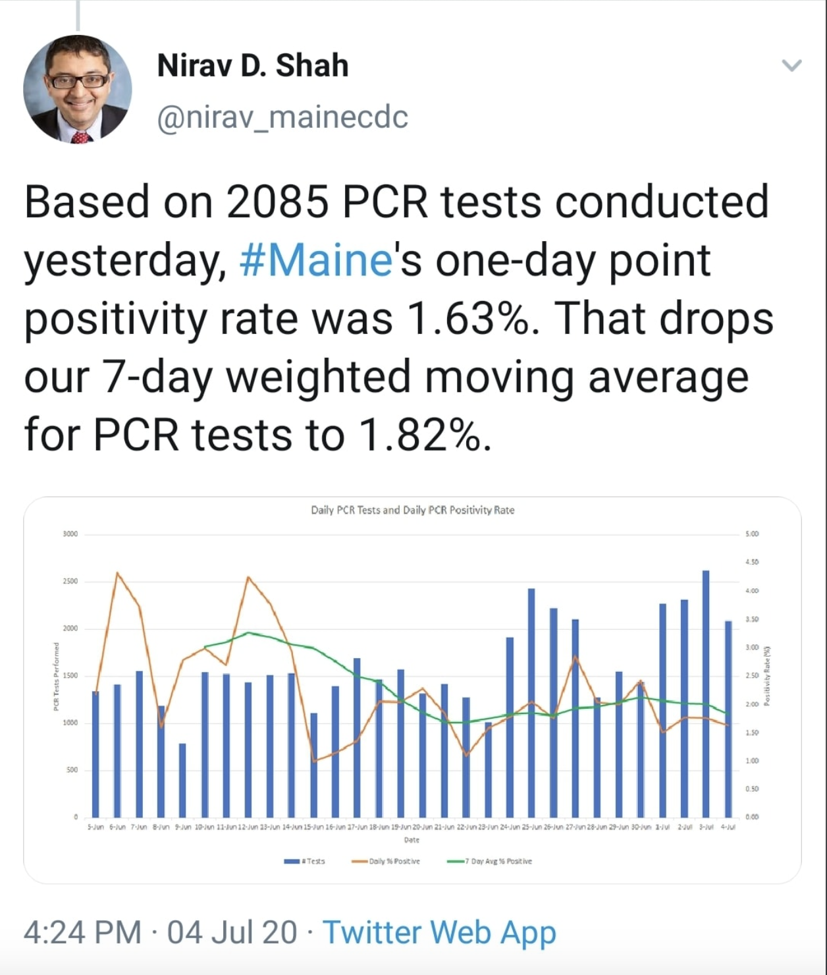Click the green 7 Day Avg % Positive legend

(x=489, y=861)
